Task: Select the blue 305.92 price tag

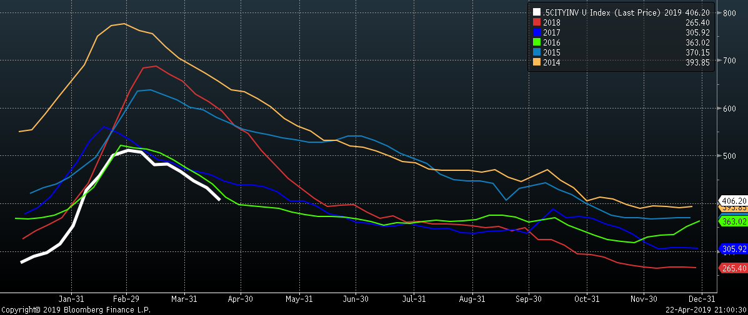Action: tap(734, 249)
